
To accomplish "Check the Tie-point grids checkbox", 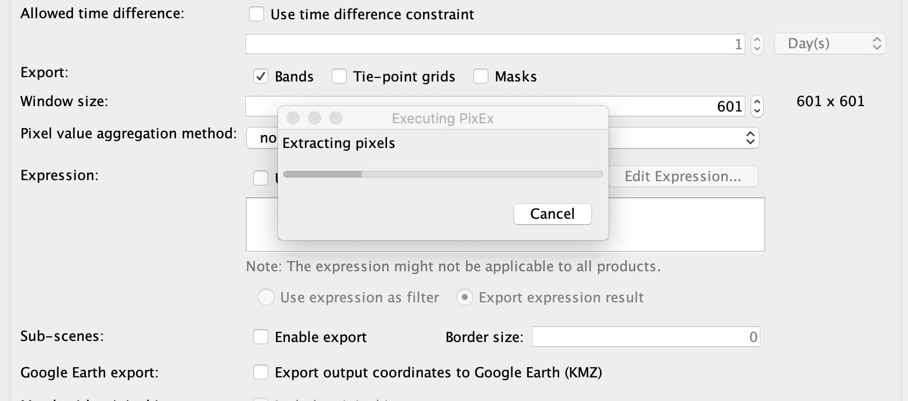I will 339,77.
